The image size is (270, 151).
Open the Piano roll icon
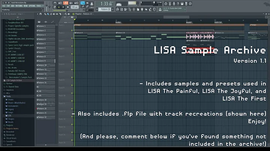click(x=126, y=9)
